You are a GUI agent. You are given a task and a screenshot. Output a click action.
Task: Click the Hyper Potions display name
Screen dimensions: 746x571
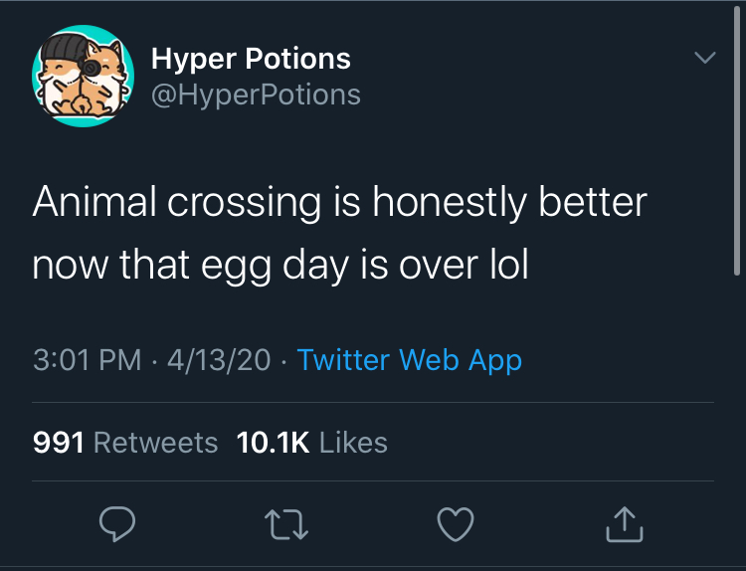pos(251,59)
